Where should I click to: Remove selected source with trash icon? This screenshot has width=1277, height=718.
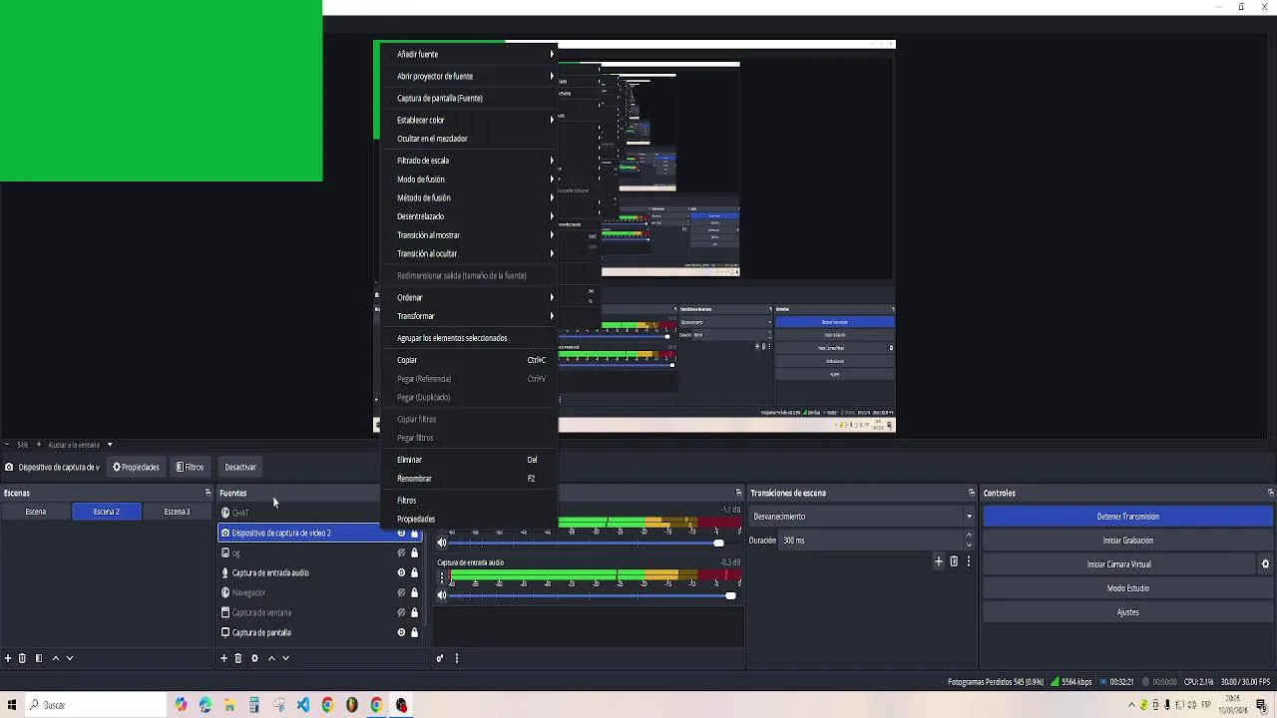[x=237, y=658]
